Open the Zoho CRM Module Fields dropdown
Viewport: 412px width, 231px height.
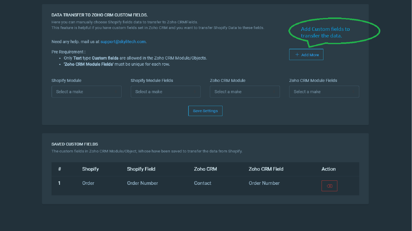click(x=324, y=92)
